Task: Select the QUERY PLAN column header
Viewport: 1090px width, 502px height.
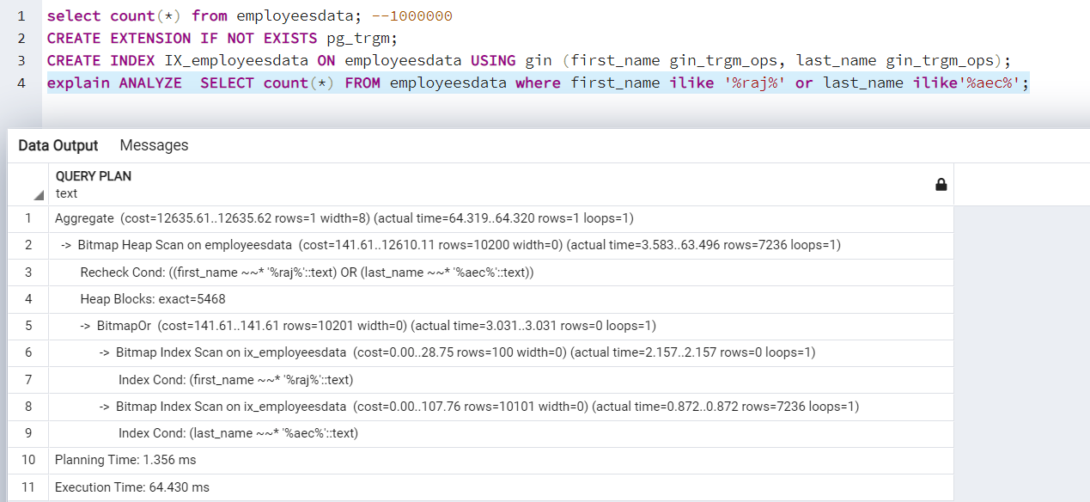Action: 344,184
